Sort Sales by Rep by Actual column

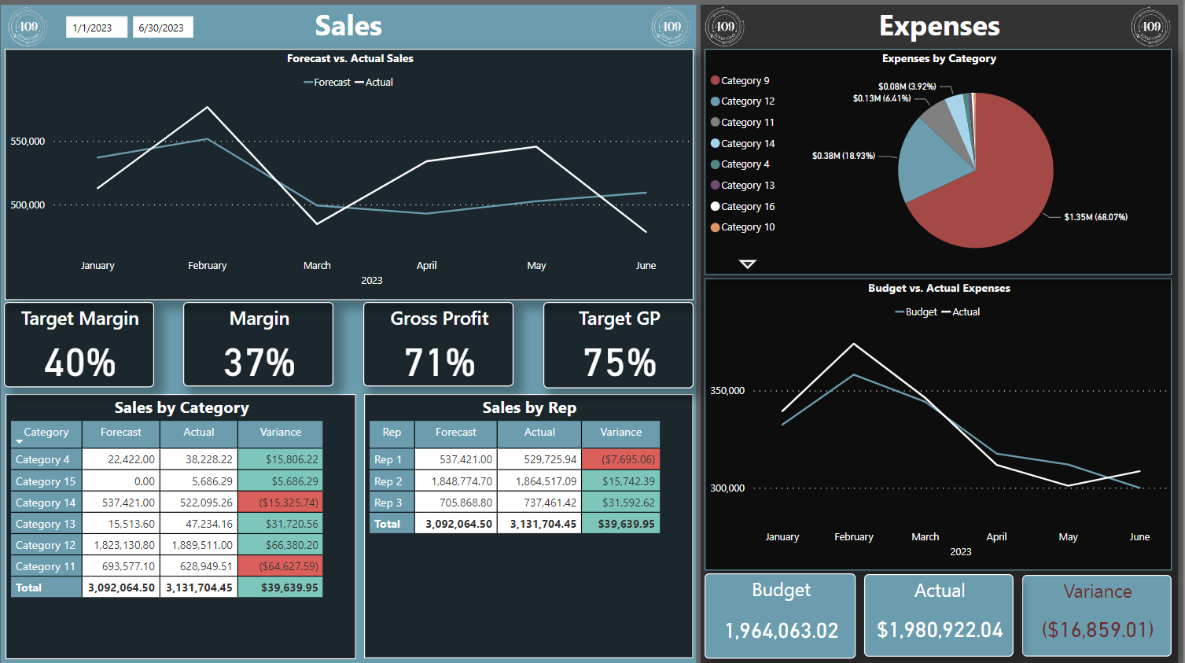(539, 433)
